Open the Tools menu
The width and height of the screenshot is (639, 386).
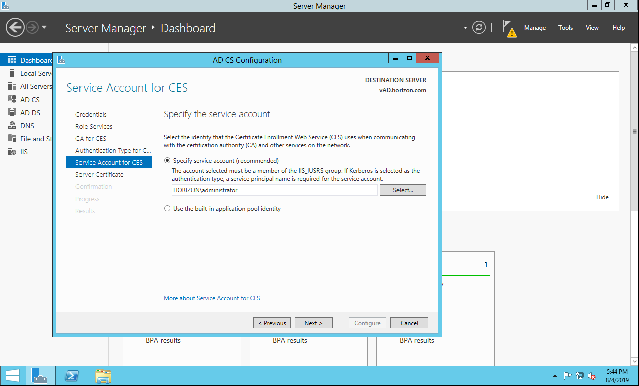[x=565, y=28]
